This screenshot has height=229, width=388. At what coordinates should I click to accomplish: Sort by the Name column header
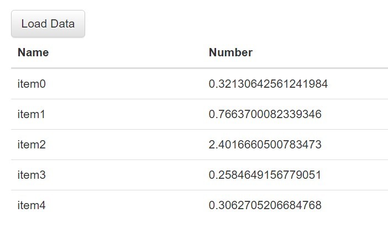tap(33, 52)
